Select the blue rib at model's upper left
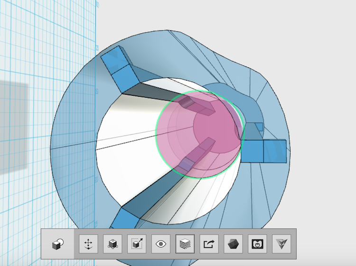 point(120,69)
